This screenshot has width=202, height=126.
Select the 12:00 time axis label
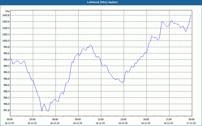point(101,119)
